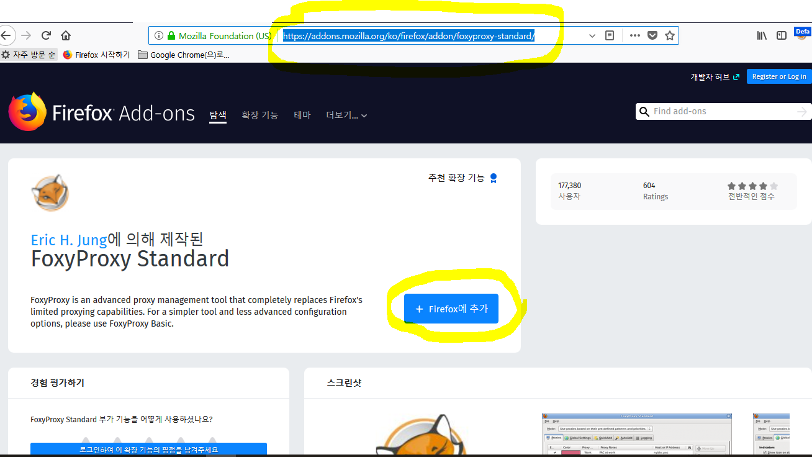
Task: Open the 개발자 허브 link
Action: click(x=715, y=76)
